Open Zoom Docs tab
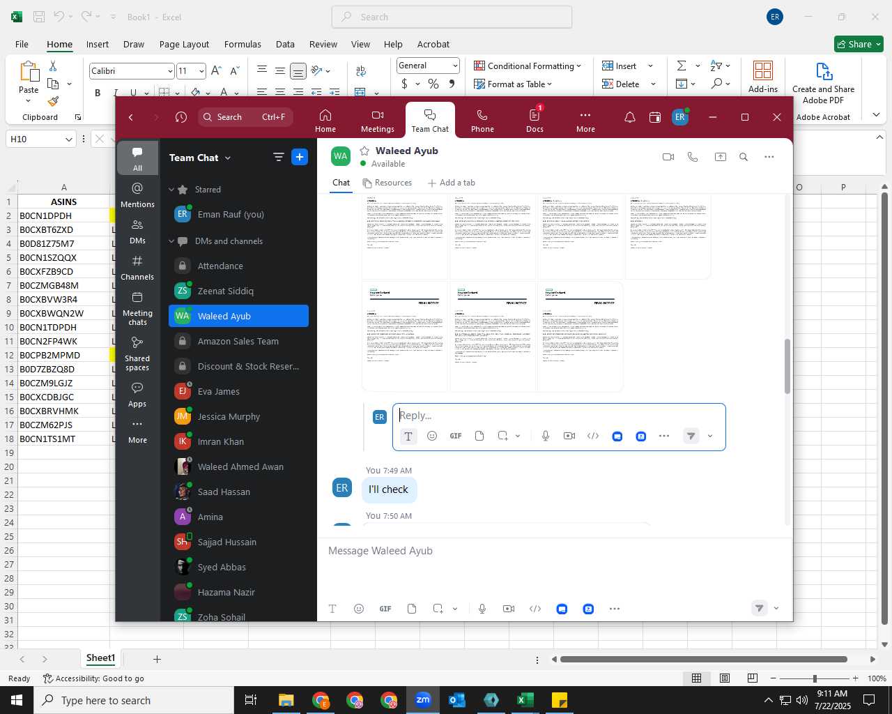This screenshot has height=714, width=892. (535, 121)
